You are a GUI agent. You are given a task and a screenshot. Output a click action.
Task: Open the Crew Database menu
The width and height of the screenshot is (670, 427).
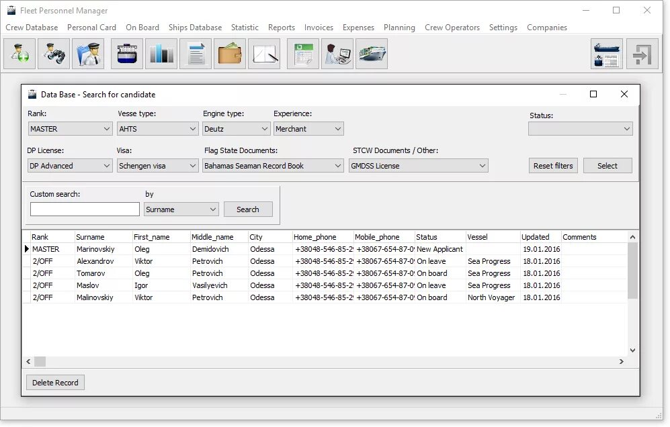click(32, 28)
